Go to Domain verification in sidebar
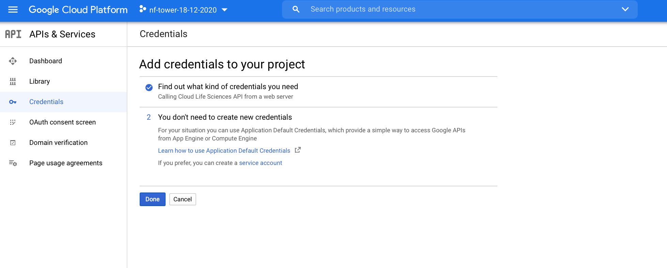The image size is (667, 268). (58, 143)
